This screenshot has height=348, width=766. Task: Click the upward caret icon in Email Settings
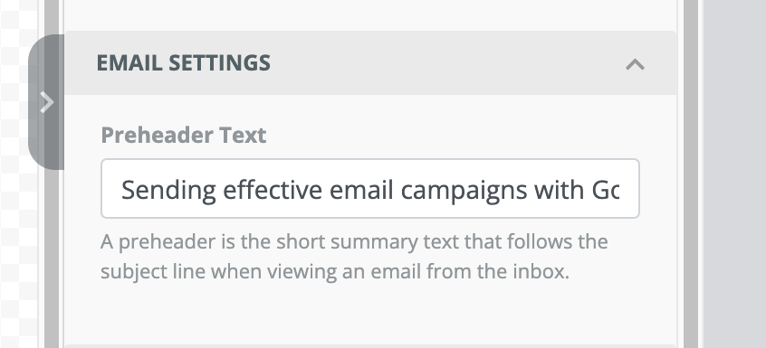click(x=635, y=64)
